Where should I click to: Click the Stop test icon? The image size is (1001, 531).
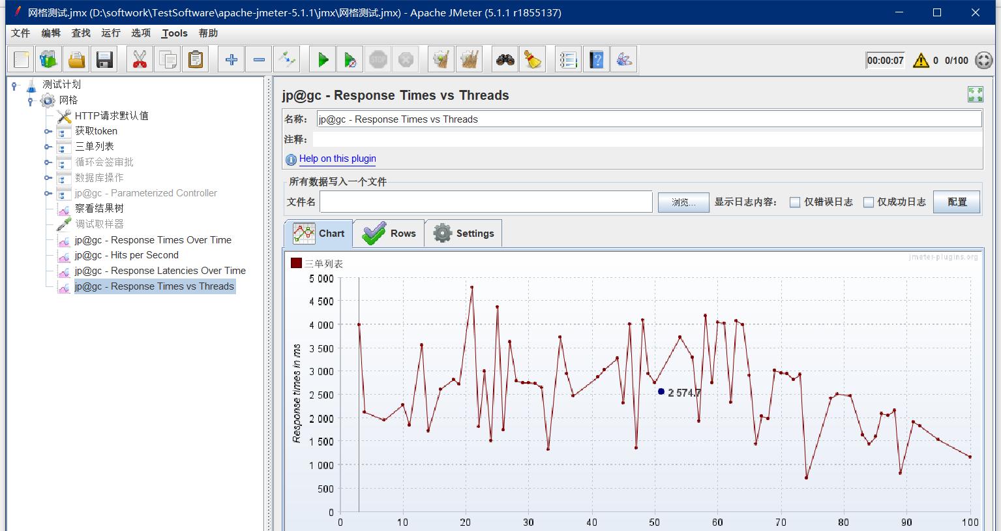(x=378, y=60)
